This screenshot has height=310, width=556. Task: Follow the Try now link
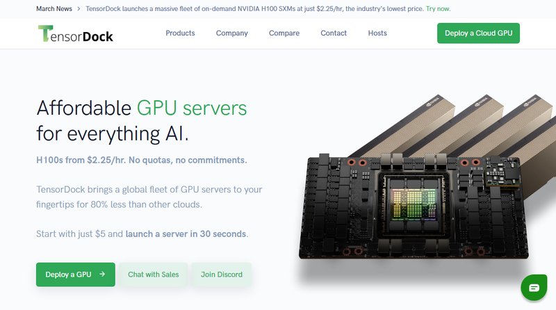[x=439, y=9]
